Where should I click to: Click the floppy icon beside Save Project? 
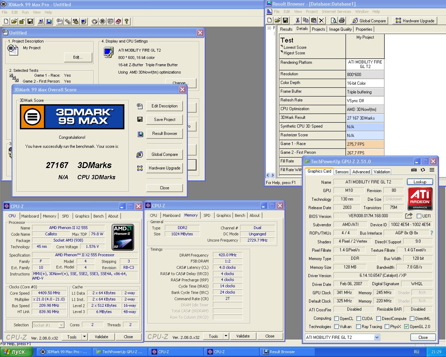click(140, 119)
